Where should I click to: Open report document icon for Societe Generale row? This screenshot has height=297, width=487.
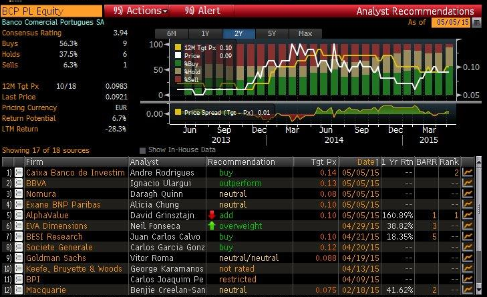tap(19, 248)
